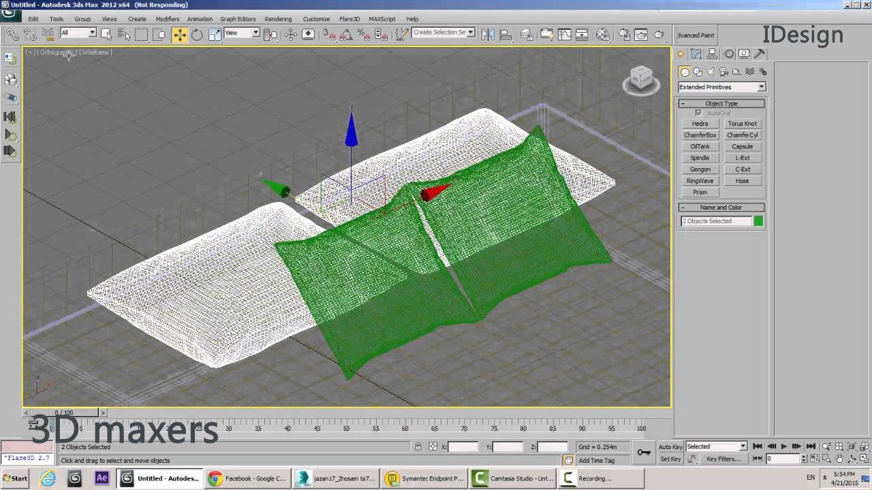The width and height of the screenshot is (872, 490).
Task: Open Extended Primitives category dropdown
Action: point(721,87)
